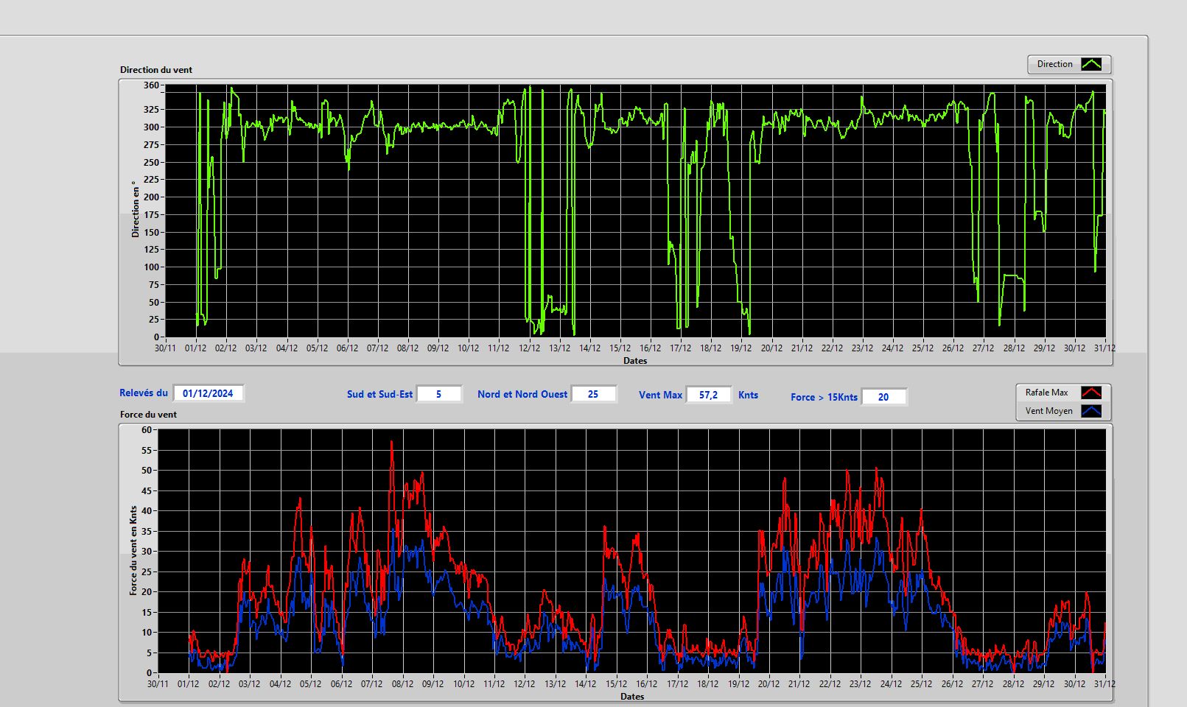Image resolution: width=1187 pixels, height=707 pixels.
Task: Click the 30 tick on force axis
Action: tap(147, 552)
